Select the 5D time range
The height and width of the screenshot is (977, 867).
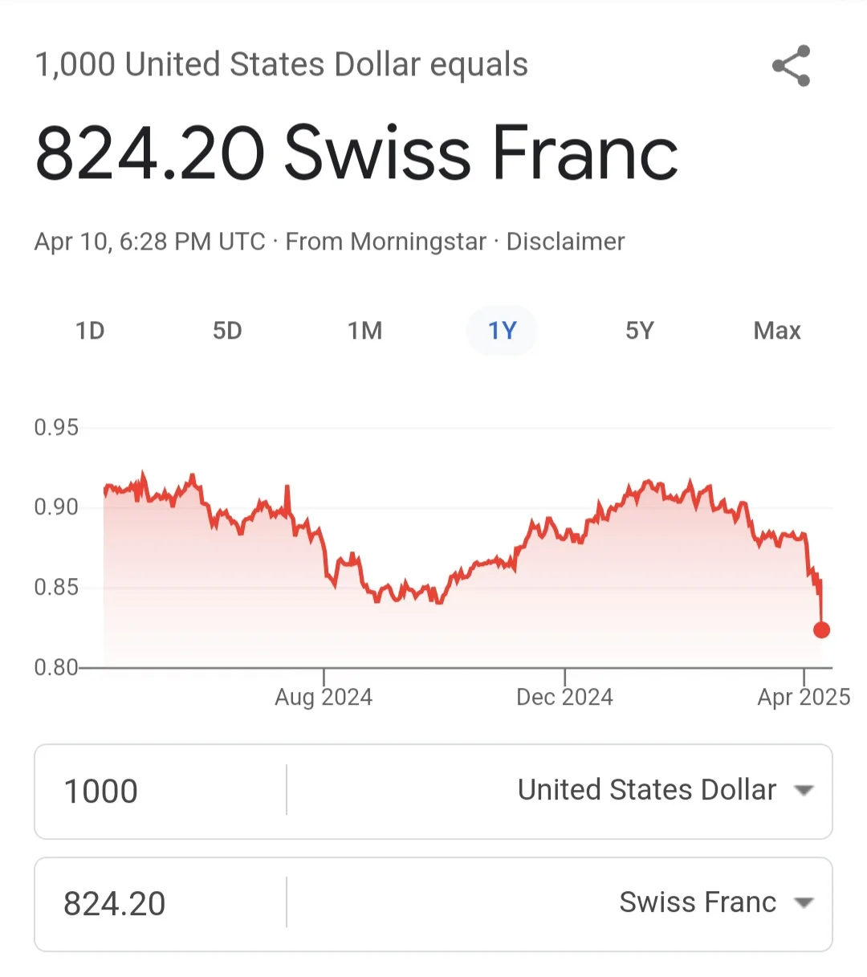[x=227, y=331]
